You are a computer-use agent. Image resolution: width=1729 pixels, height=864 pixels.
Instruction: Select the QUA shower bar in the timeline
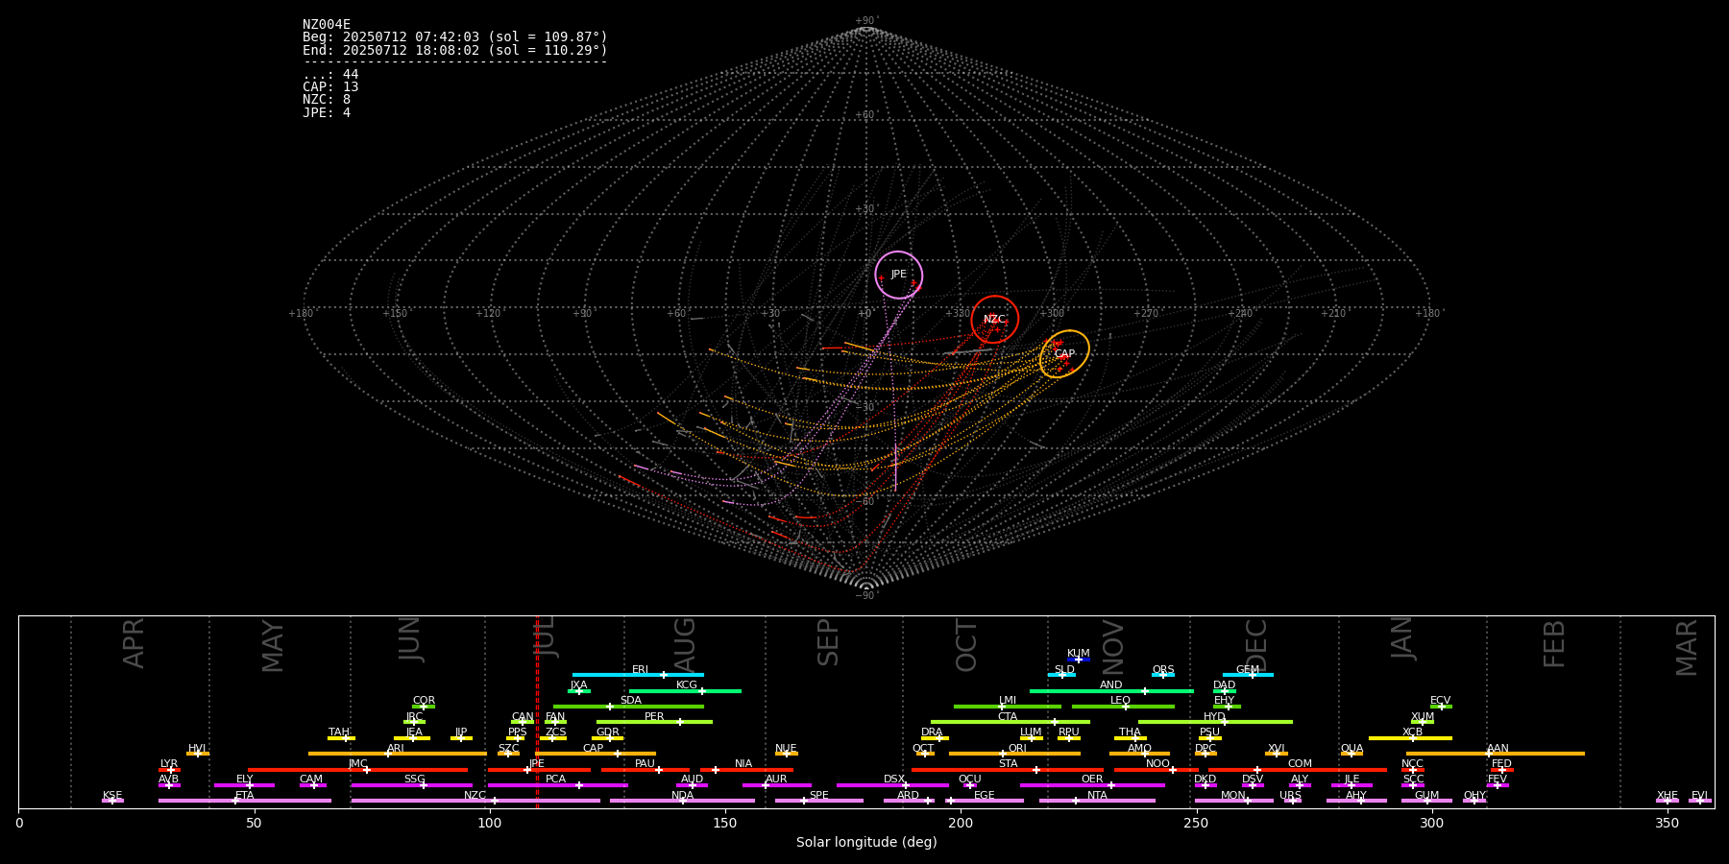[x=1352, y=754]
